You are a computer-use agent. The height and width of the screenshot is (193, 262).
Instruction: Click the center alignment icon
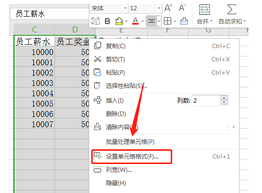click(x=152, y=21)
